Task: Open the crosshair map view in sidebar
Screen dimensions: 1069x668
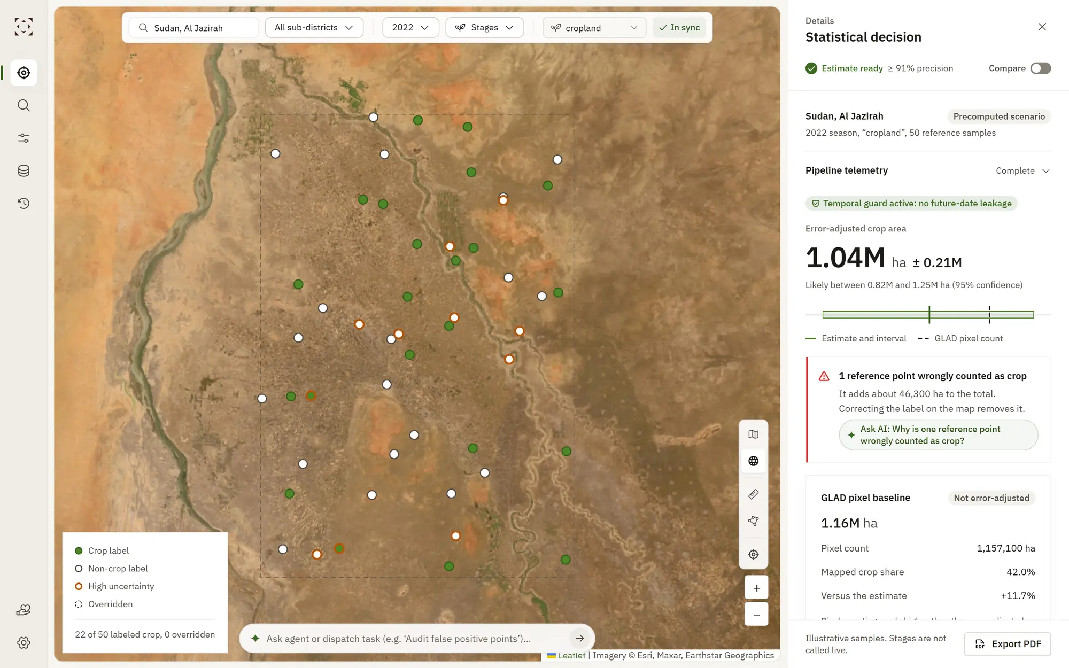Action: pyautogui.click(x=24, y=73)
